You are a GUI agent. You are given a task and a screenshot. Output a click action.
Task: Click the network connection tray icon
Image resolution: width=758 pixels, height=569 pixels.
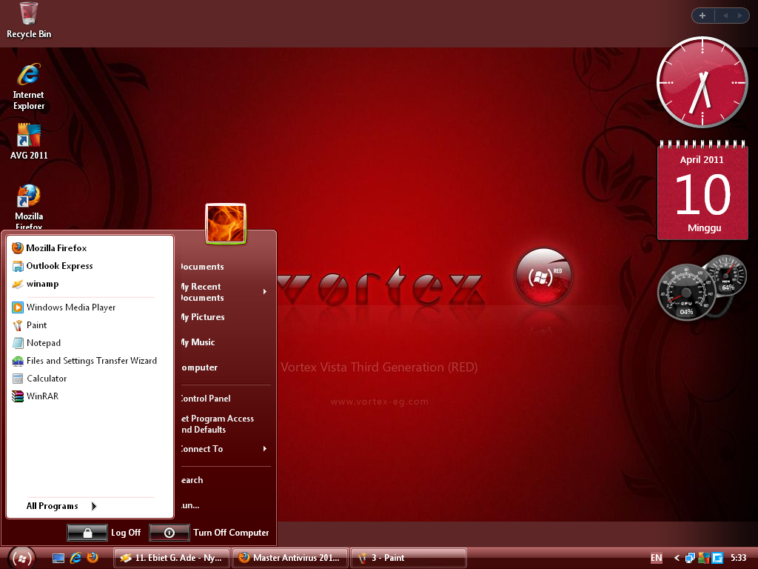[x=691, y=558]
